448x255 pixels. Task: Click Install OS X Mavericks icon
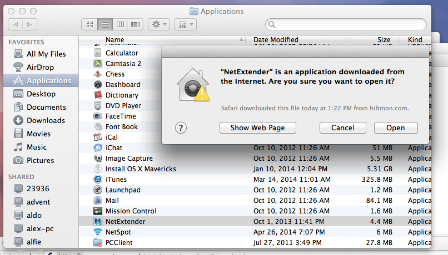pos(98,169)
